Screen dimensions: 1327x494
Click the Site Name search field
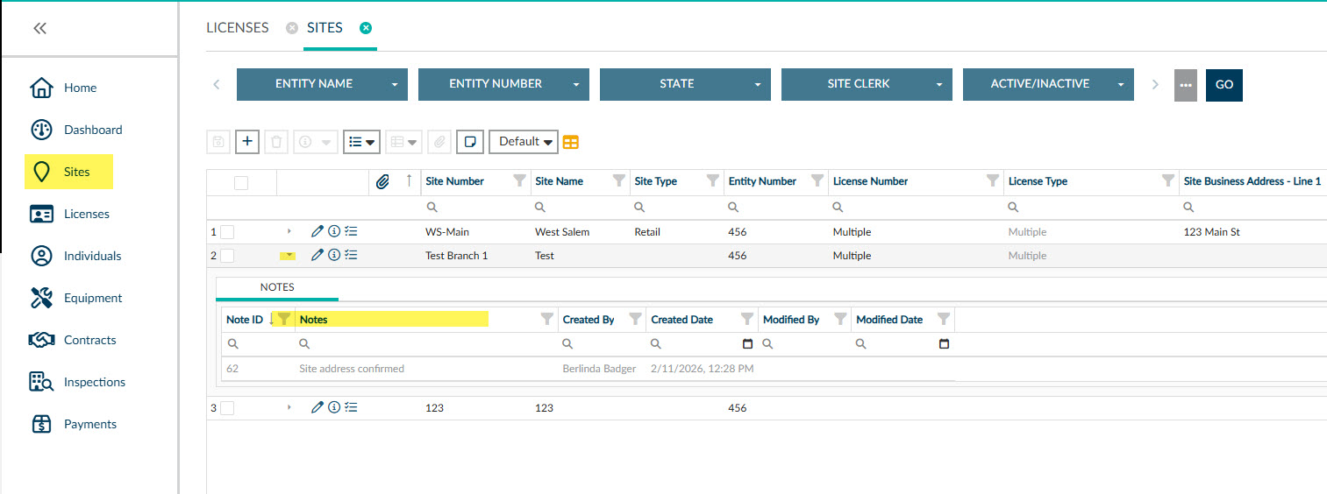click(580, 208)
